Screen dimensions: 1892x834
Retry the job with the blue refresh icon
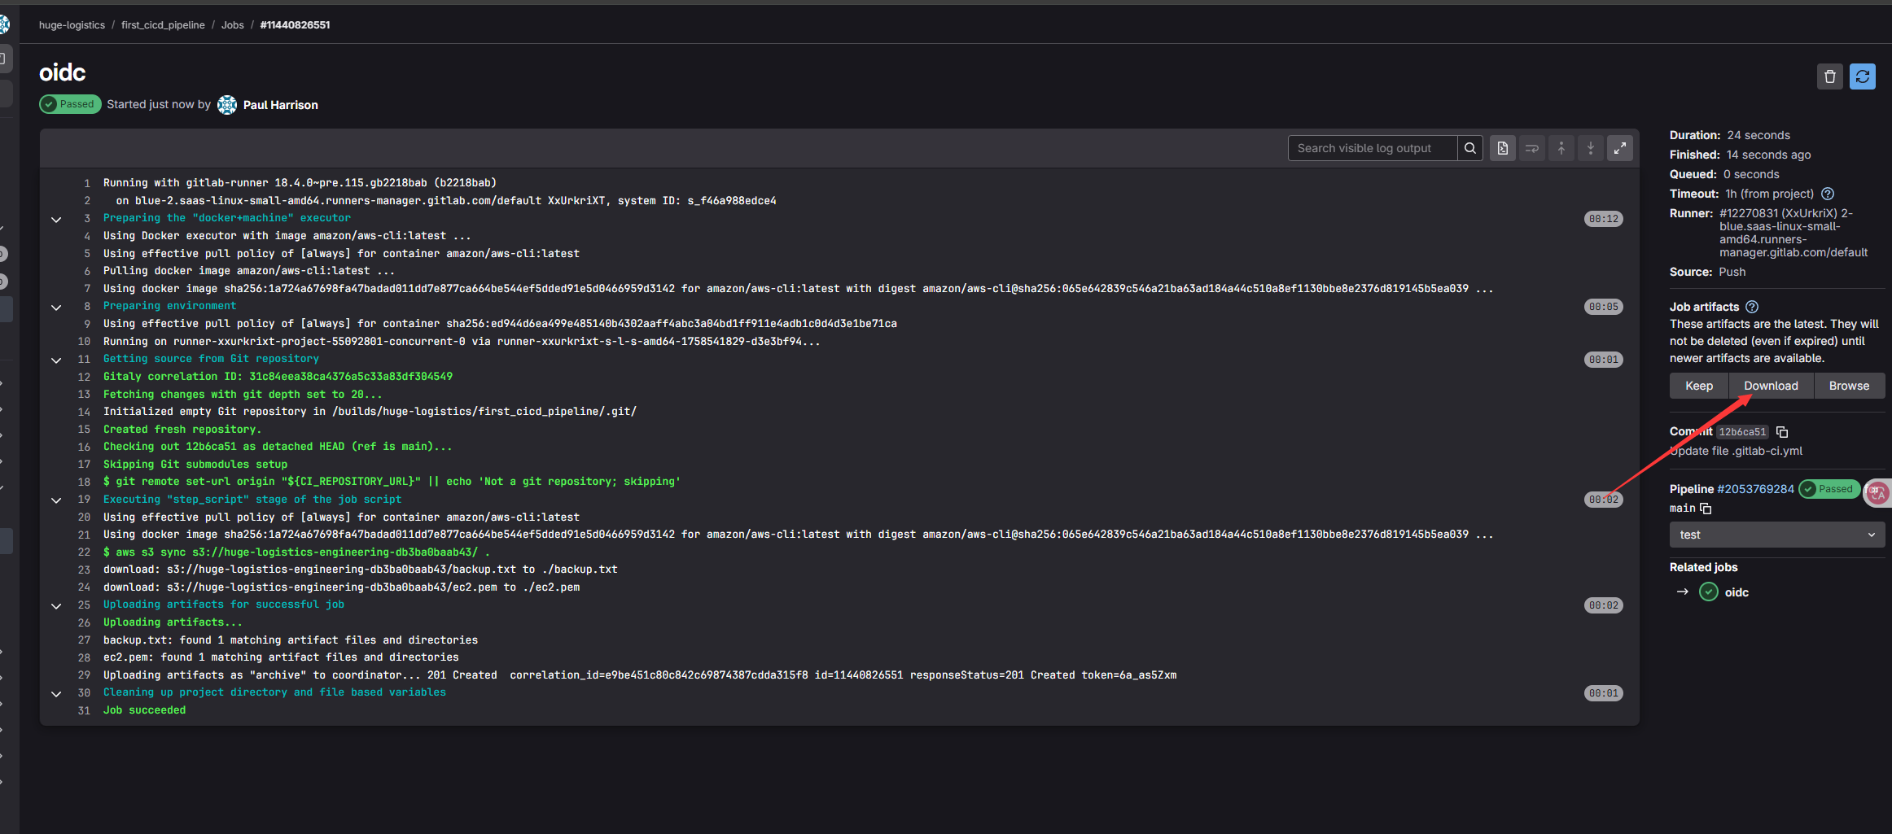click(x=1862, y=76)
